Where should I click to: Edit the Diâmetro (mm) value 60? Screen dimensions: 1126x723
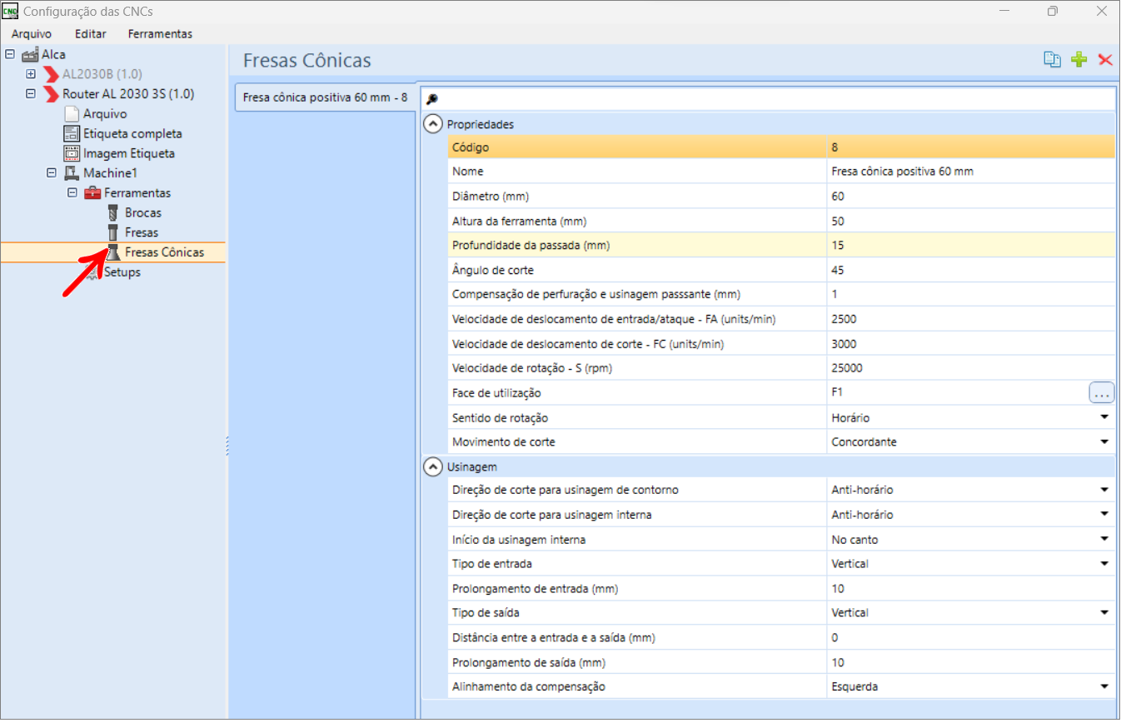click(970, 197)
